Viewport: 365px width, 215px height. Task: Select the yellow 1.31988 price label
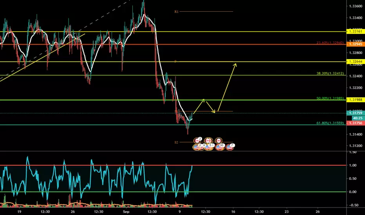[x=356, y=100]
